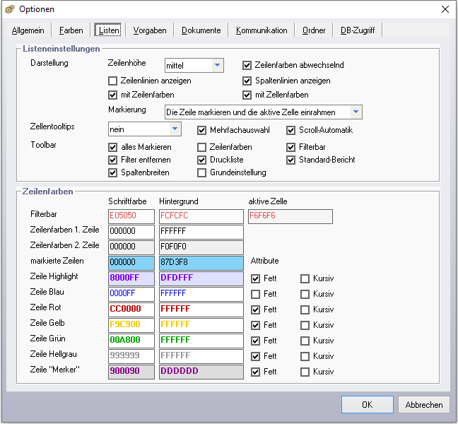Uncheck Fett for Zeile Highlight

pyautogui.click(x=256, y=278)
